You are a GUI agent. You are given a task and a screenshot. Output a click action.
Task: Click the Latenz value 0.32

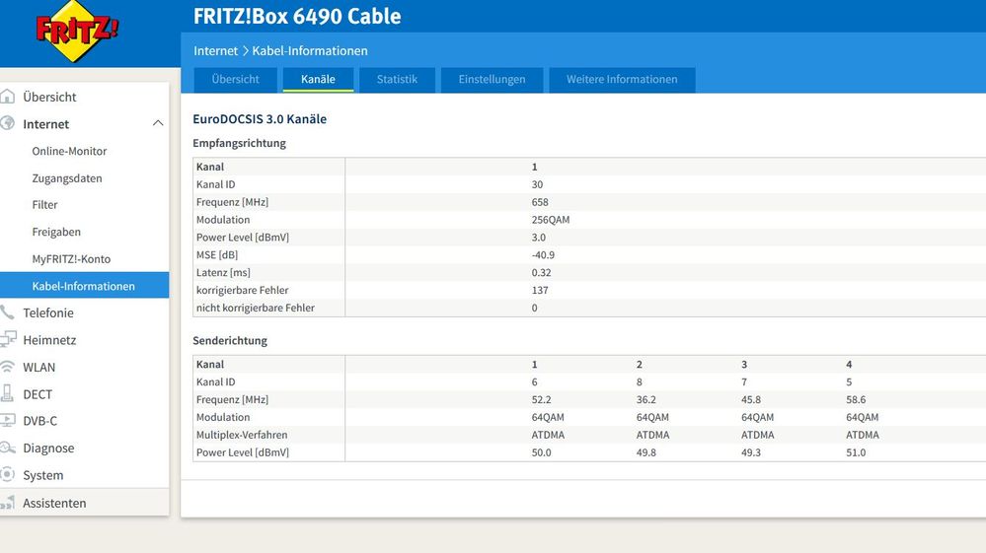[541, 272]
